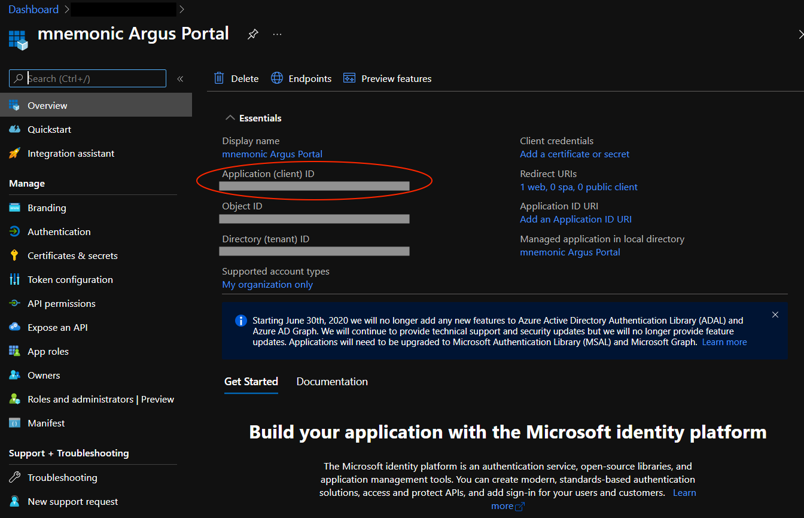
Task: Click the Branding icon
Action: point(14,208)
